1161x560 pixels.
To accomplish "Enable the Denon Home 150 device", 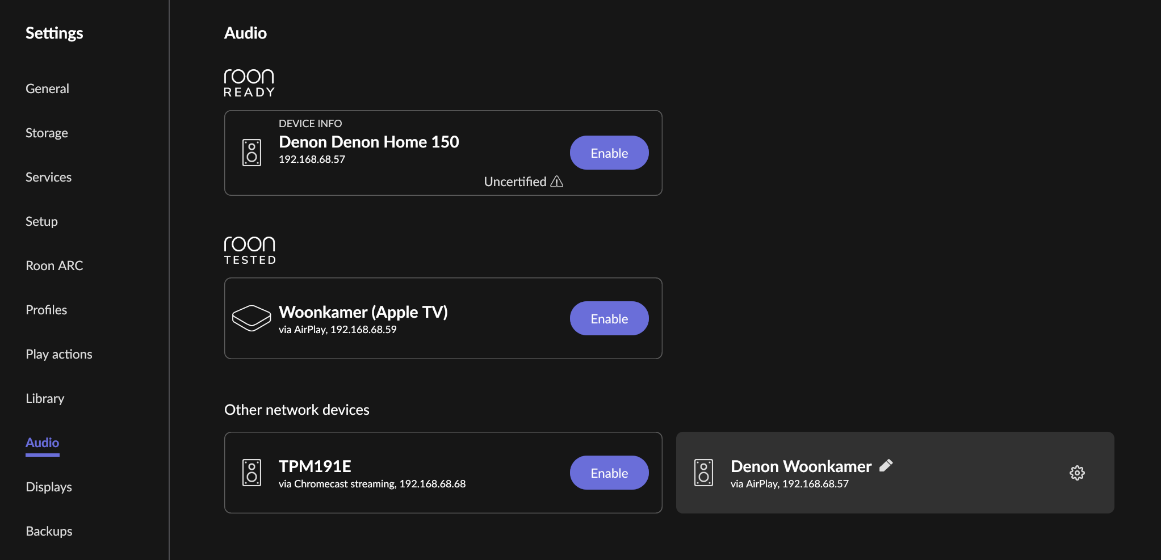I will click(609, 153).
